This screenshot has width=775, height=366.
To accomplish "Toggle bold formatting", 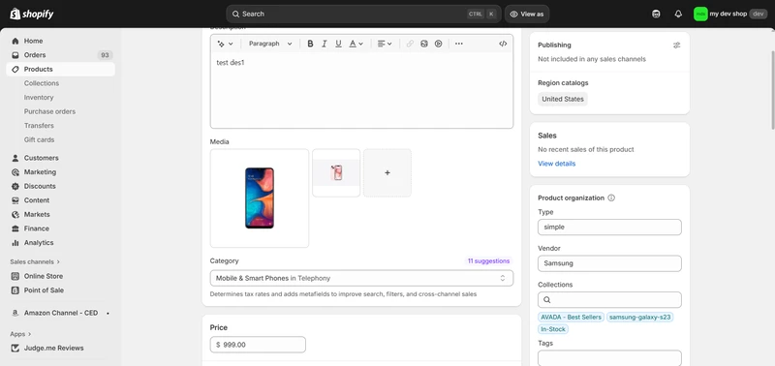I will 310,44.
